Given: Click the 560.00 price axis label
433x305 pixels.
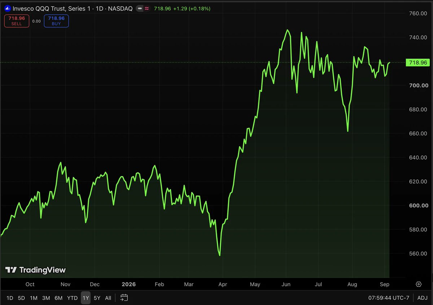Looking at the screenshot, I should tap(419, 254).
